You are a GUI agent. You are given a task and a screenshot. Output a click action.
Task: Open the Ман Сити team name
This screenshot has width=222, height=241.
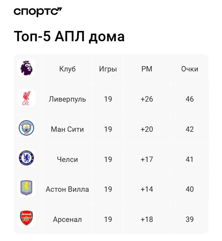67,129
